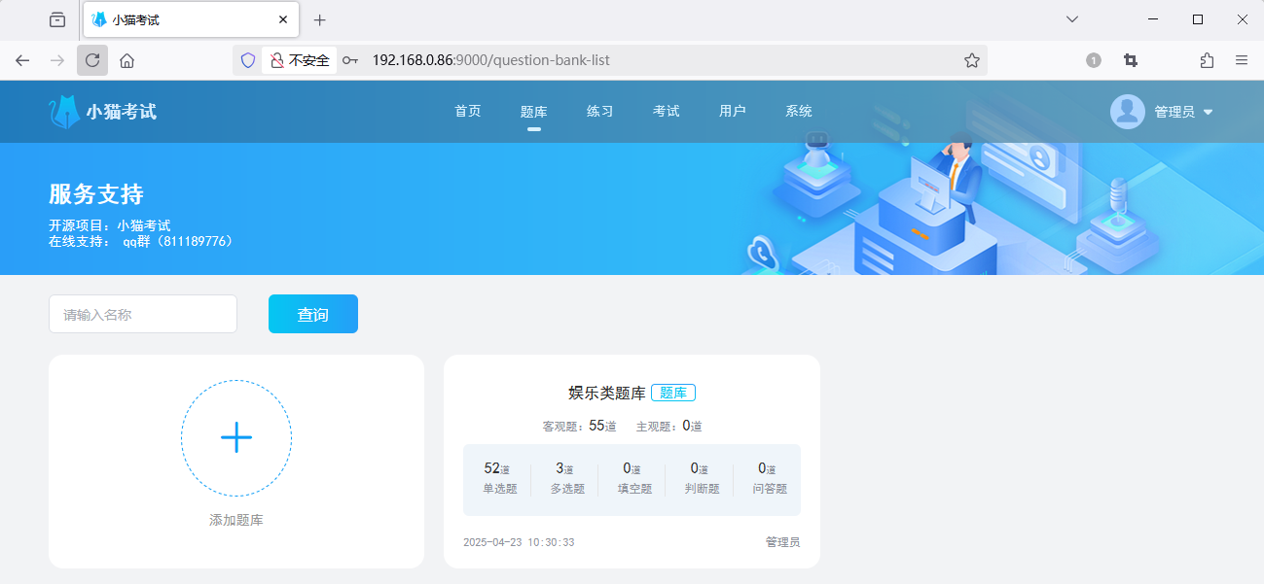The height and width of the screenshot is (584, 1264).
Task: Open the browser home page icon
Action: click(127, 59)
